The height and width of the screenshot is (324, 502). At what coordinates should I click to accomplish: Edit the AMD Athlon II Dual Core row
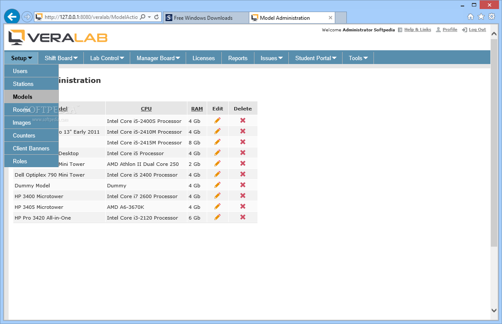coord(217,163)
